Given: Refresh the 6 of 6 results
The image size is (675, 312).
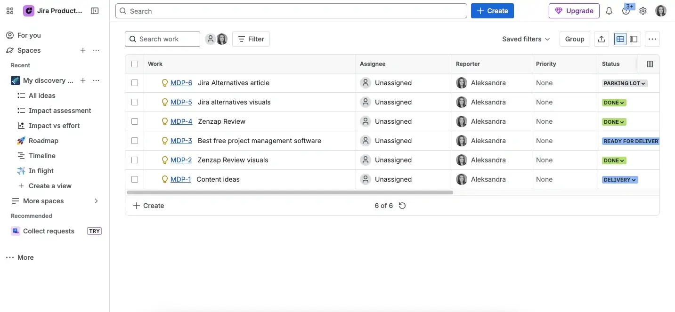Looking at the screenshot, I should pos(402,206).
